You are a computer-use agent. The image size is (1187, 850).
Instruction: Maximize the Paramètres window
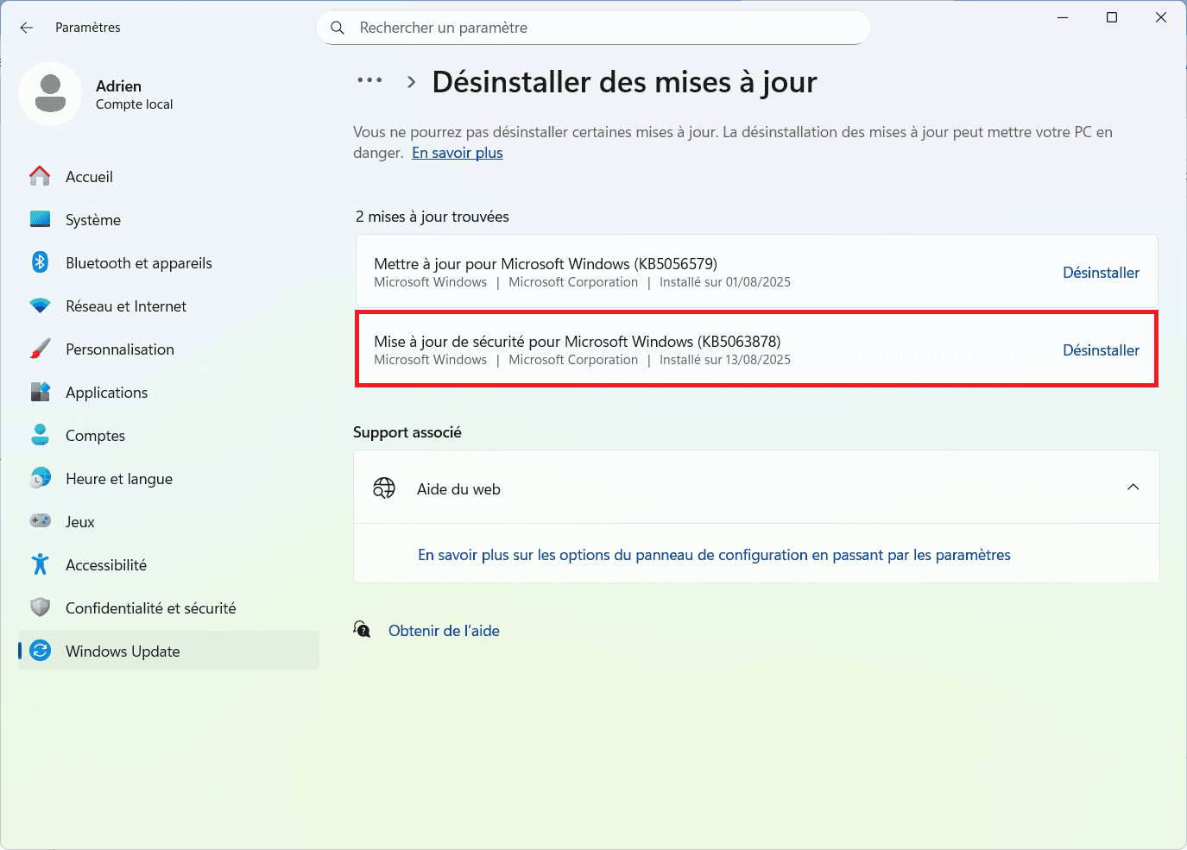[x=1112, y=17]
